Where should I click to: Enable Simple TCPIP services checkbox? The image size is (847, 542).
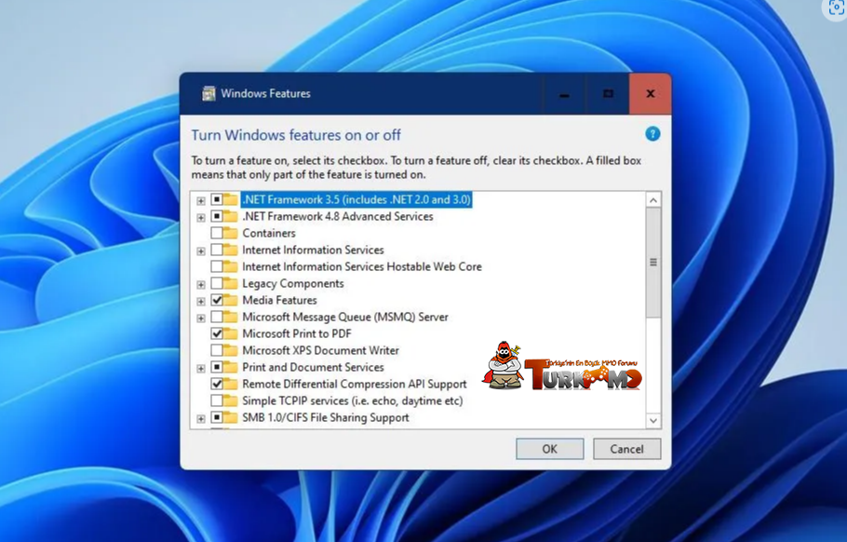click(217, 400)
